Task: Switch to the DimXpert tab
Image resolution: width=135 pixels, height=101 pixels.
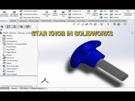Action: point(82,21)
